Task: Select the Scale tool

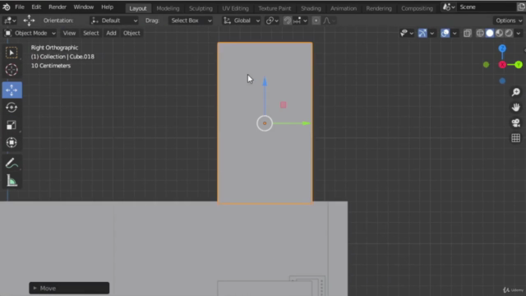Action: point(12,125)
